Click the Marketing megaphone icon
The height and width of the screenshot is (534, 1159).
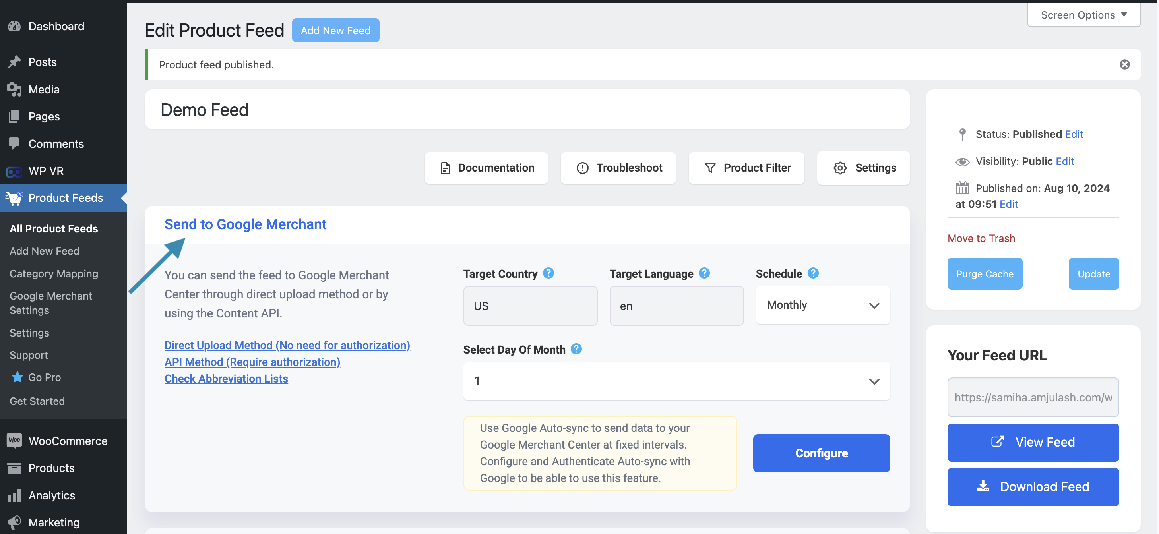pyautogui.click(x=14, y=522)
